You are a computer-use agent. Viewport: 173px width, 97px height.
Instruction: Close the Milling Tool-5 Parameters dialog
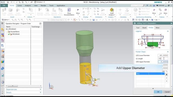(171, 23)
